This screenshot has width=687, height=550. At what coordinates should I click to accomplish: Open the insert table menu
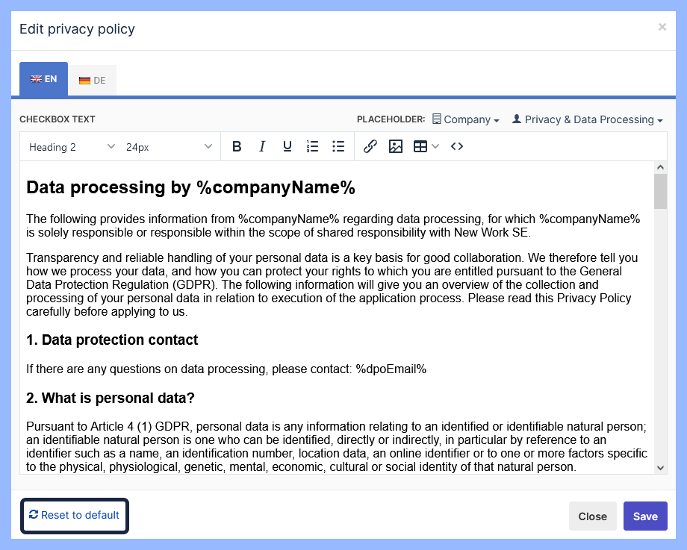pyautogui.click(x=426, y=147)
